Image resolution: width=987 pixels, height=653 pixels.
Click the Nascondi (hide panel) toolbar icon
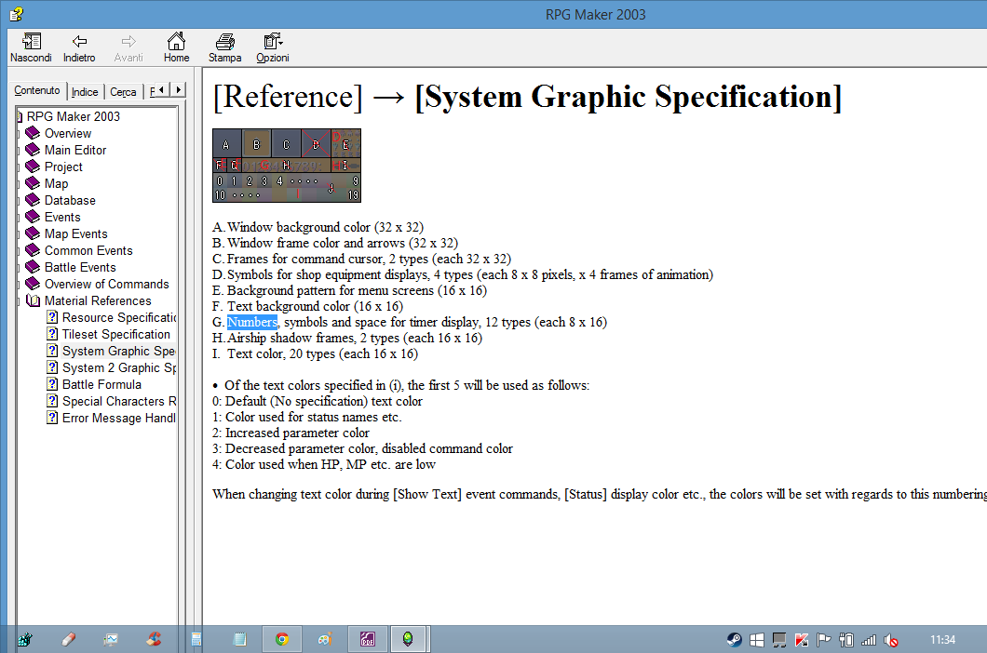(31, 47)
